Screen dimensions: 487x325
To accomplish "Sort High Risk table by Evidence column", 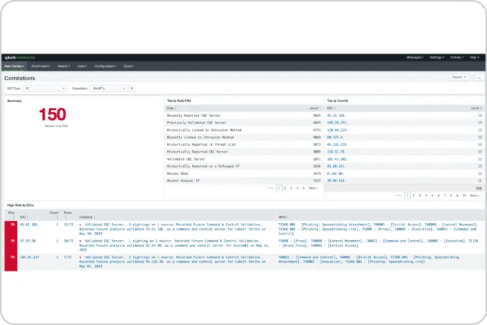I will tap(87, 217).
